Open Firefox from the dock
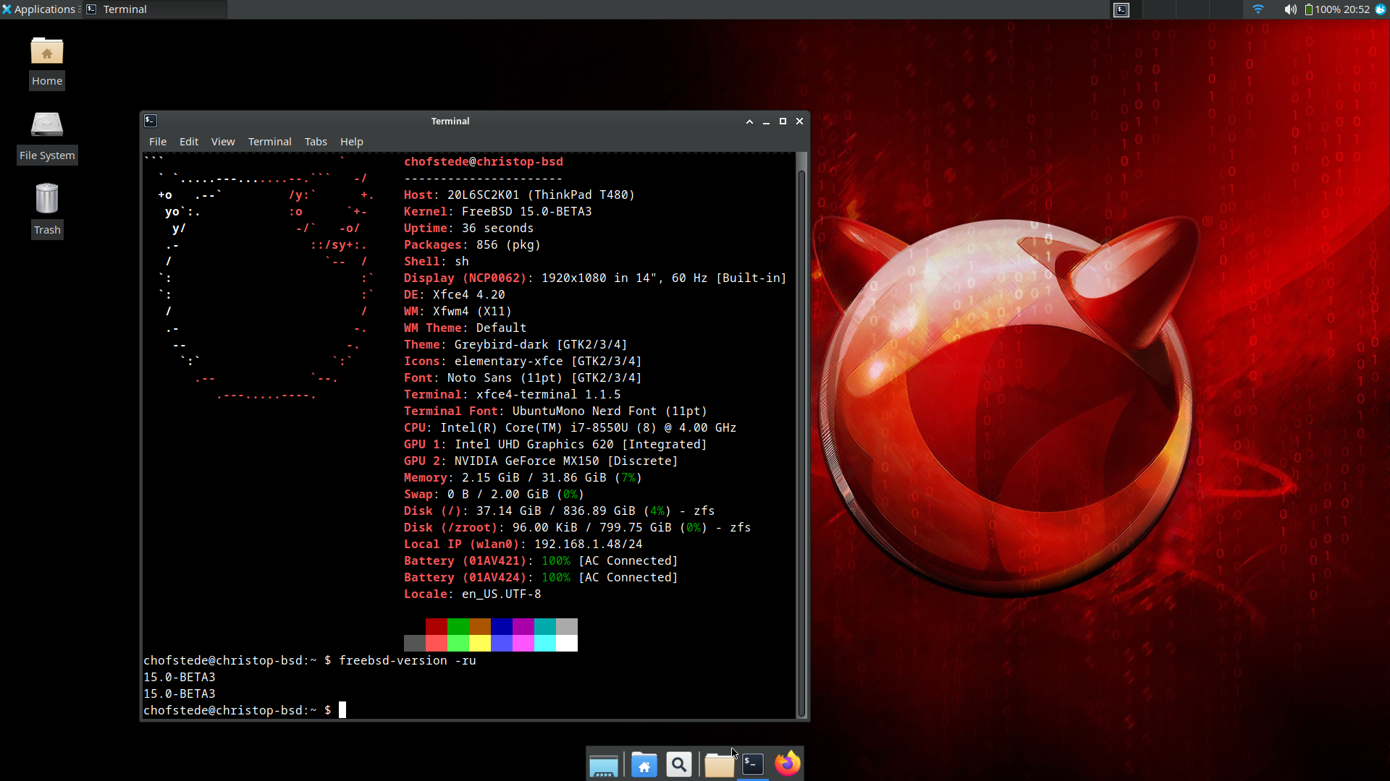The width and height of the screenshot is (1390, 781). 787,764
